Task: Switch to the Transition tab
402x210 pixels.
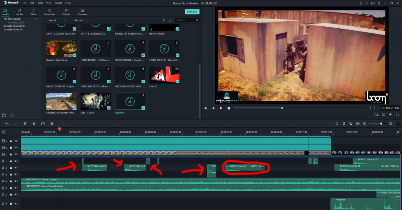Action: pos(49,12)
